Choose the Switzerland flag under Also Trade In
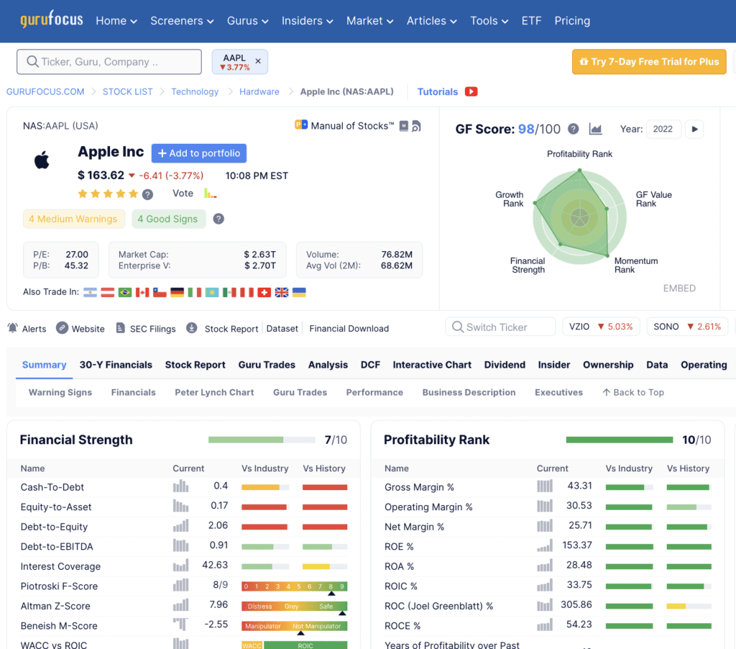The image size is (736, 649). click(264, 292)
